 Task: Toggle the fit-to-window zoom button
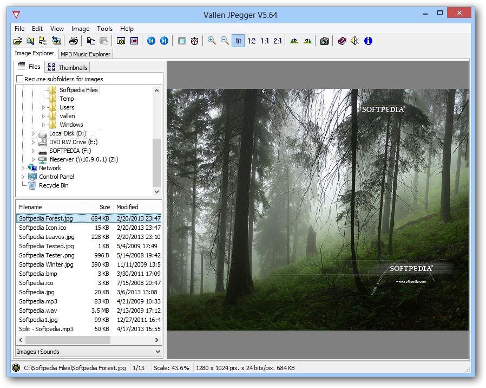(238, 41)
